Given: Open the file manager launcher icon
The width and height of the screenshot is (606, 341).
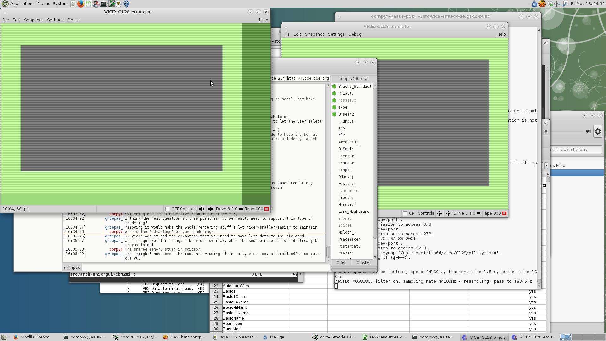Looking at the screenshot, I should (x=73, y=4).
